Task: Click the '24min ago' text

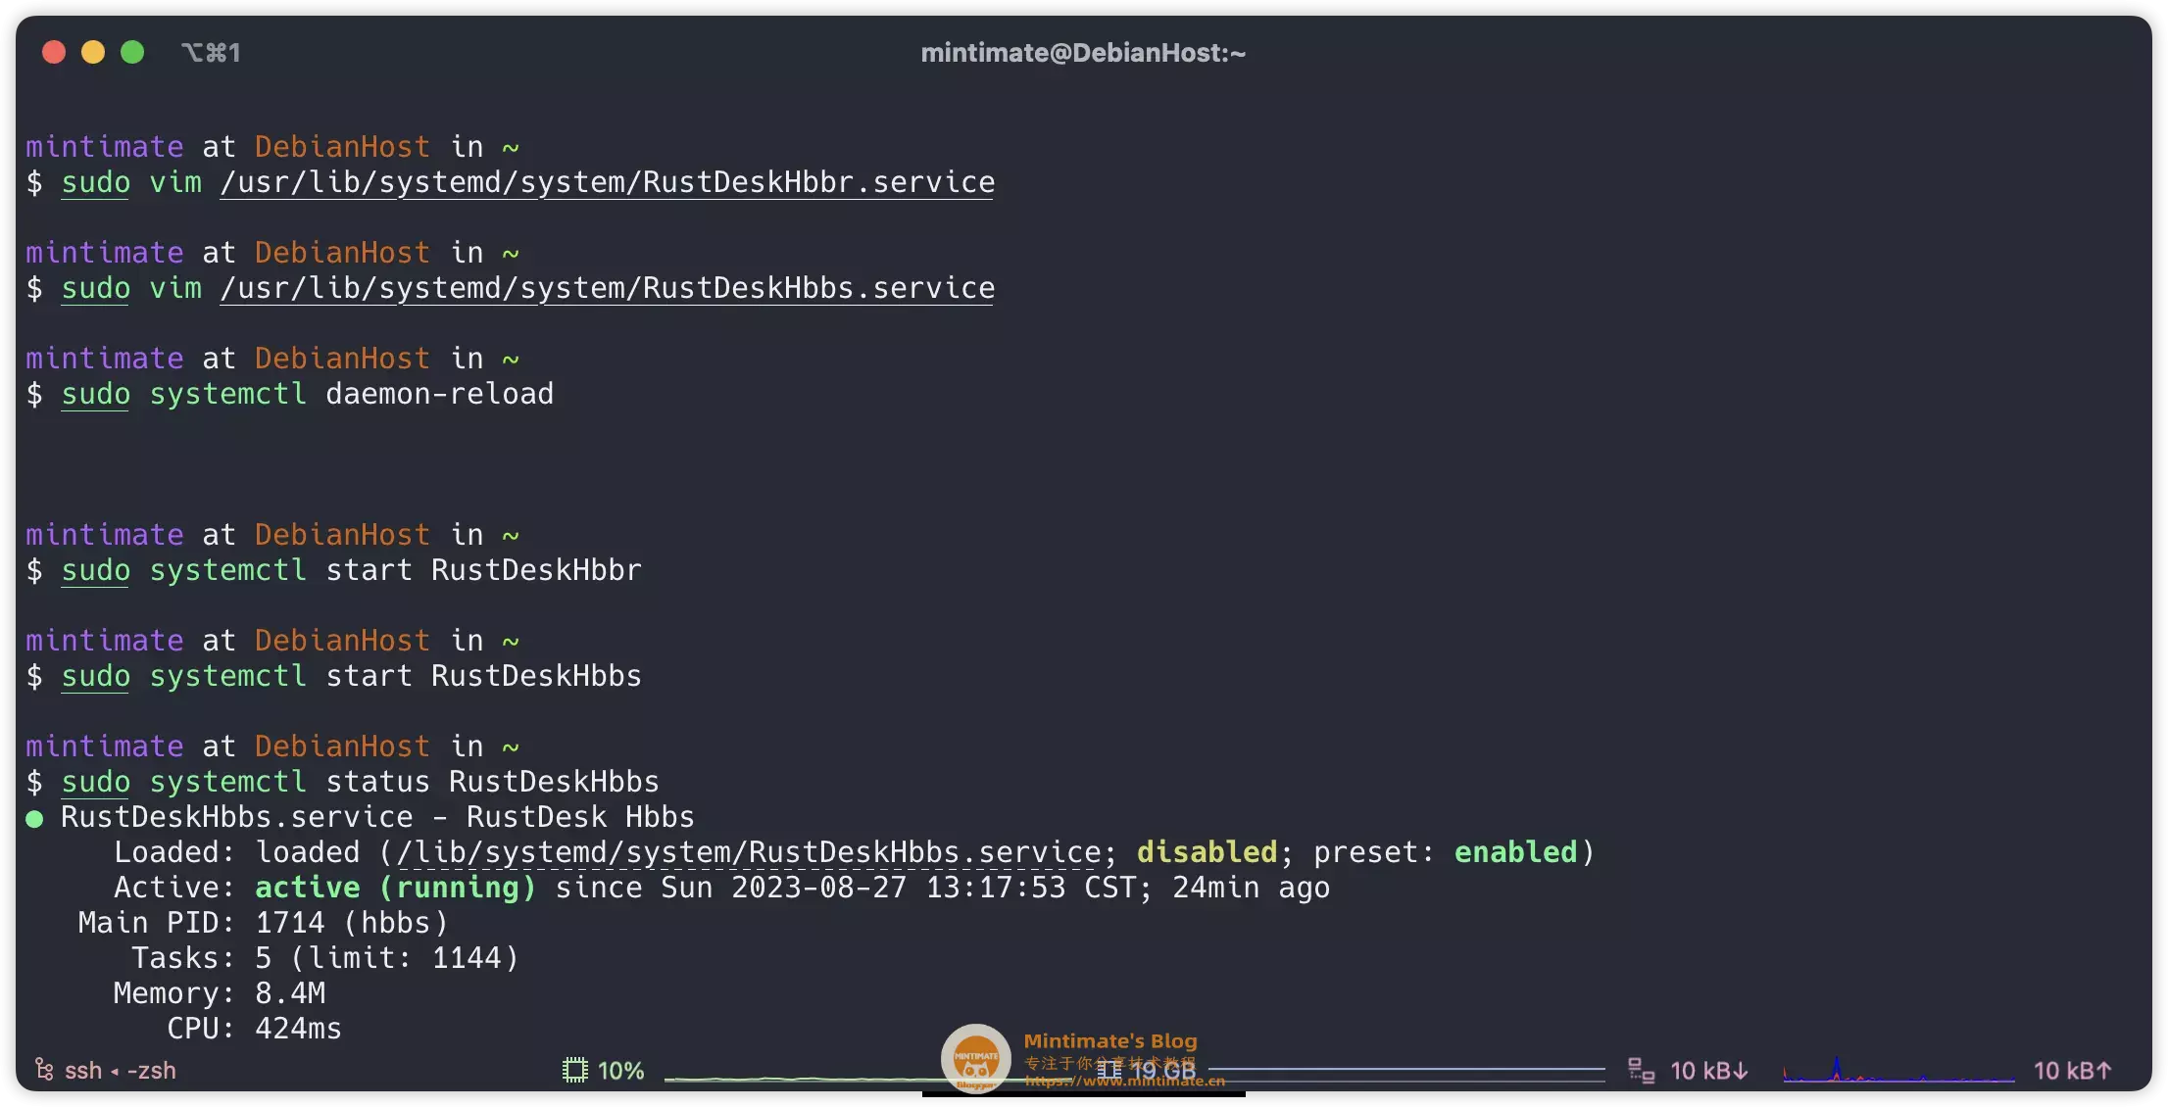Action: tap(1252, 888)
